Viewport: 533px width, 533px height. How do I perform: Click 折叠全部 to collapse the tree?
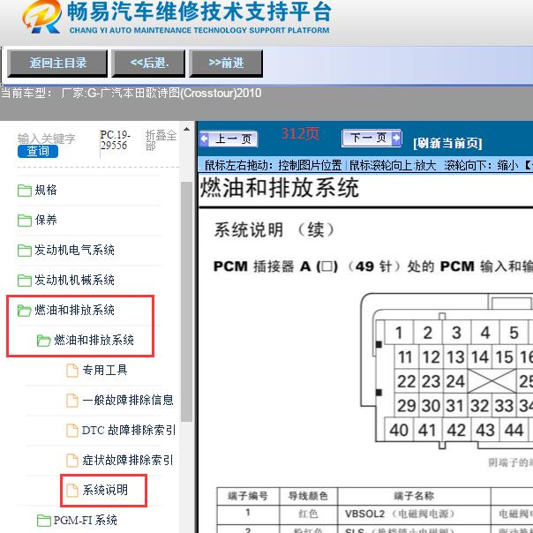click(x=161, y=140)
